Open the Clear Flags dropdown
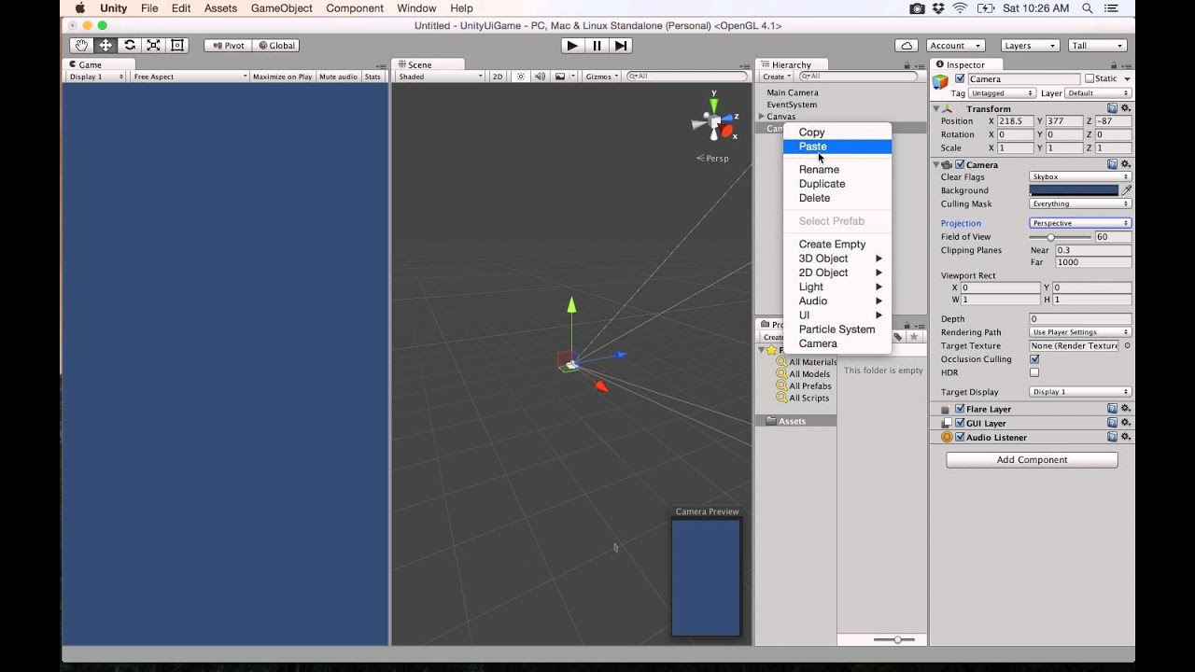The width and height of the screenshot is (1195, 672). [1080, 176]
